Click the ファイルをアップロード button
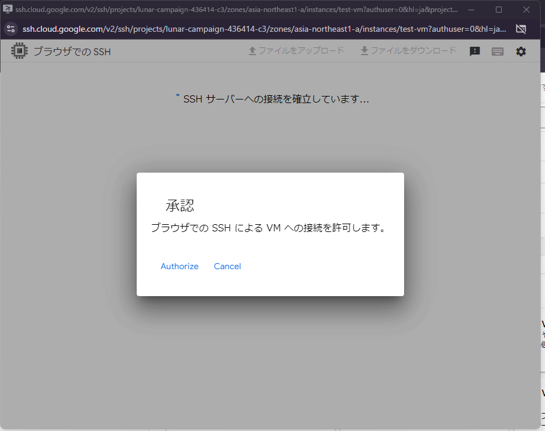The width and height of the screenshot is (545, 431). [297, 51]
